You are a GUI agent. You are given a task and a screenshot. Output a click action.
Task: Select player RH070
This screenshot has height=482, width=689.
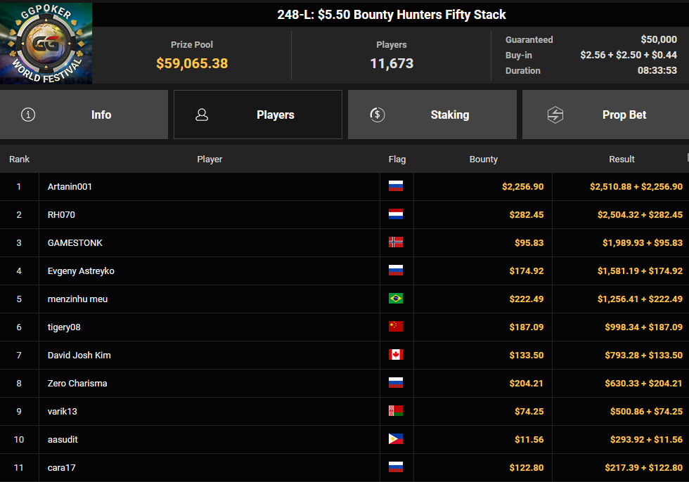tap(62, 215)
